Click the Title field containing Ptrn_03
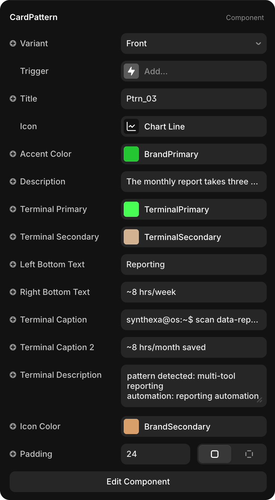Screen dimensions: 275x500 [x=194, y=99]
